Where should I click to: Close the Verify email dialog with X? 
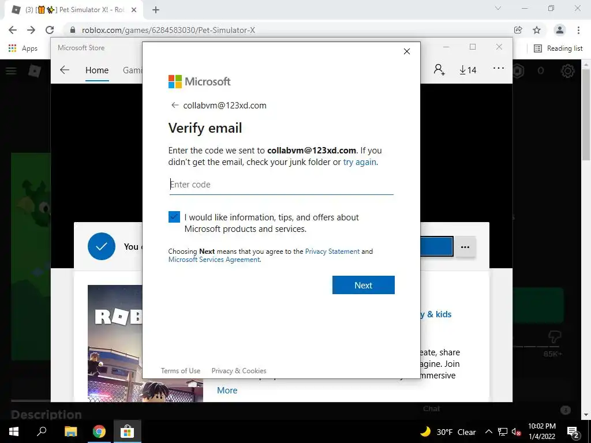pyautogui.click(x=407, y=51)
